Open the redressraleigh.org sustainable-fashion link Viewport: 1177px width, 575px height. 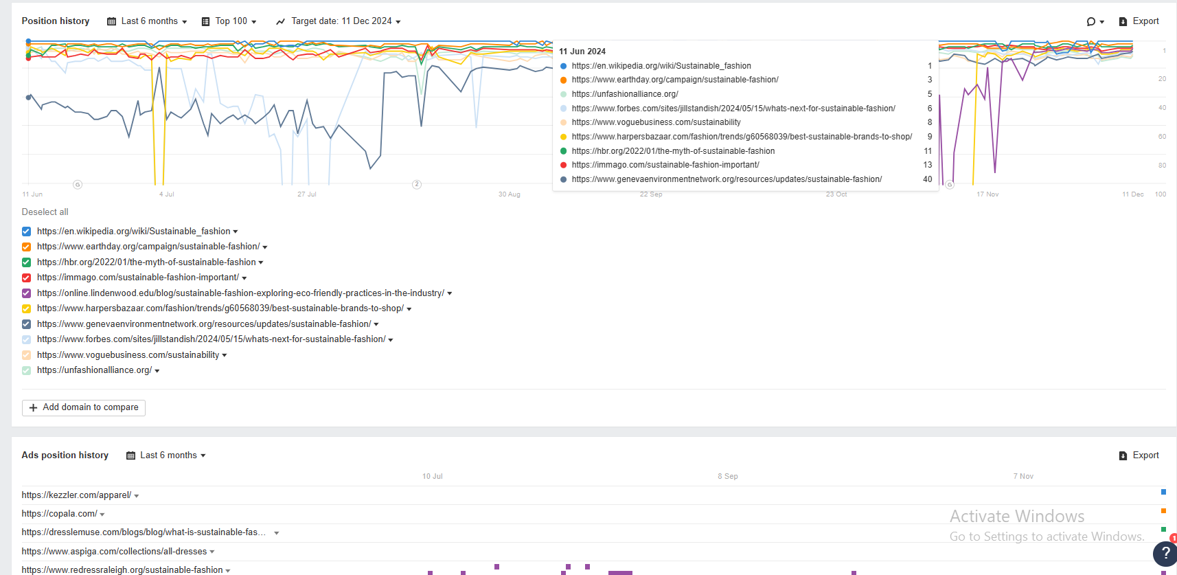[x=122, y=570]
